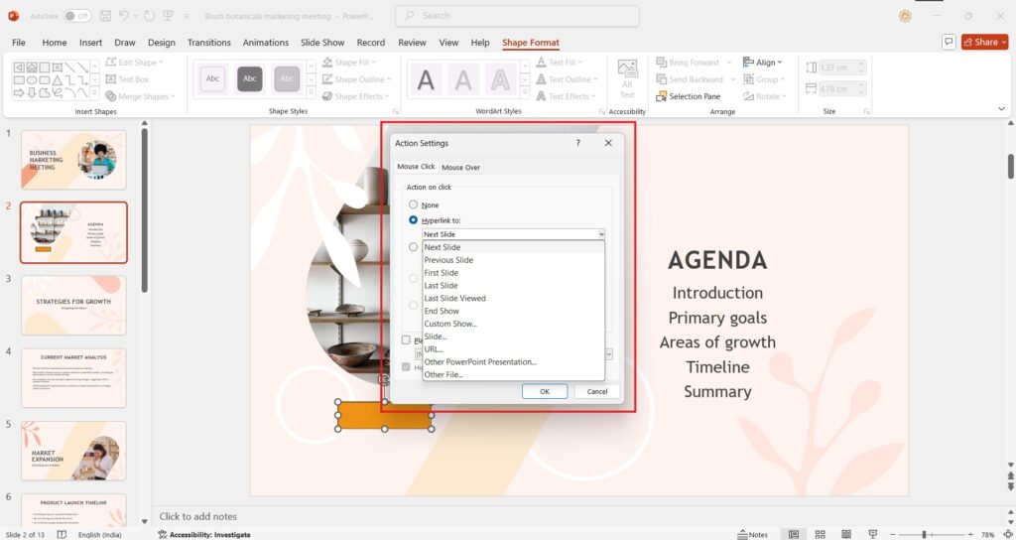This screenshot has height=540, width=1016.
Task: Click the Undo arrow icon
Action: coord(123,16)
